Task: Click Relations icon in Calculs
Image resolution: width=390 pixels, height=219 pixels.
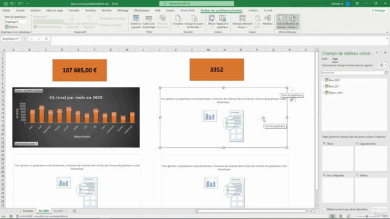Action: 268,19
